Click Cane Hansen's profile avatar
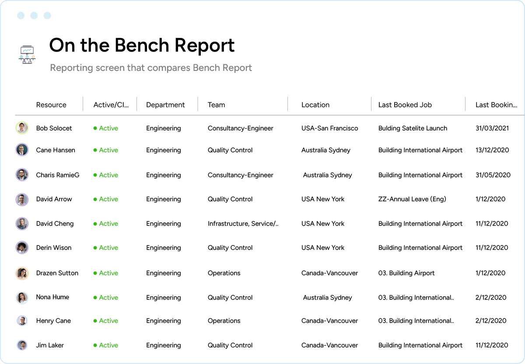 tap(22, 150)
